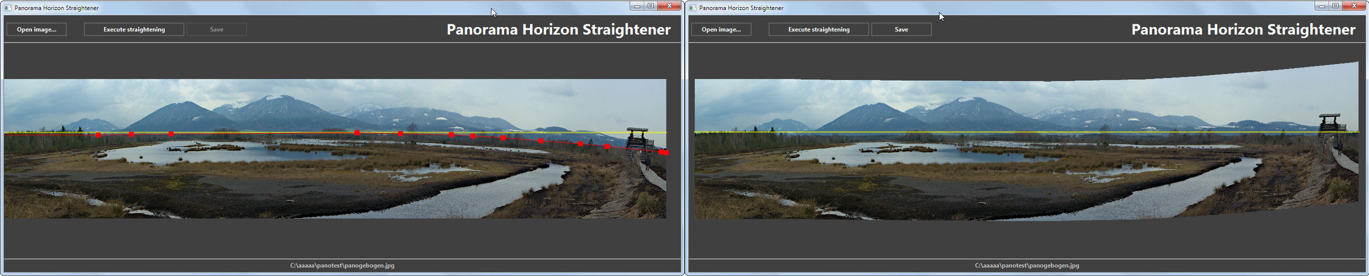
Task: Click app icon in left window title bar
Action: pos(8,8)
